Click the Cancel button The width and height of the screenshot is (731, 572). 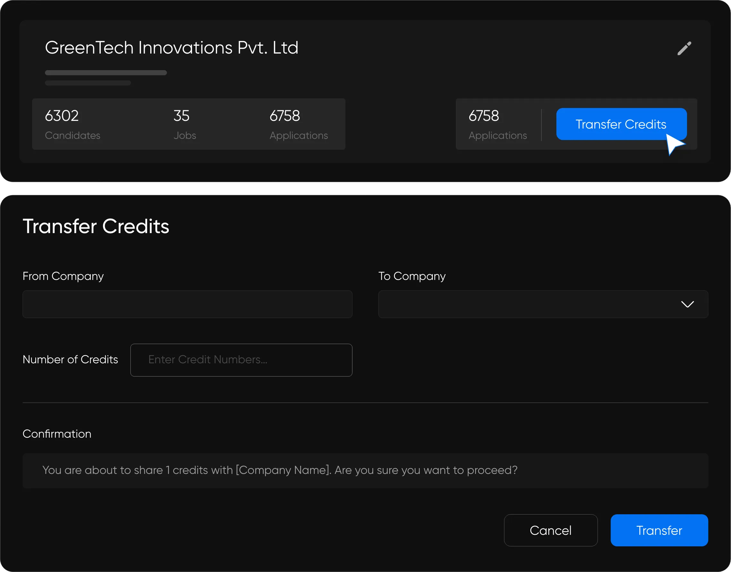pos(551,530)
